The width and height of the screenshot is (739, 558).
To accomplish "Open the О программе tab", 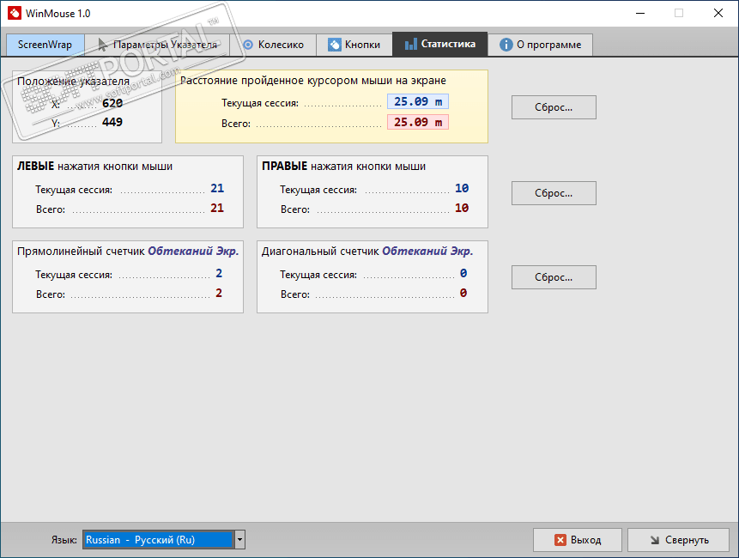I will click(540, 45).
